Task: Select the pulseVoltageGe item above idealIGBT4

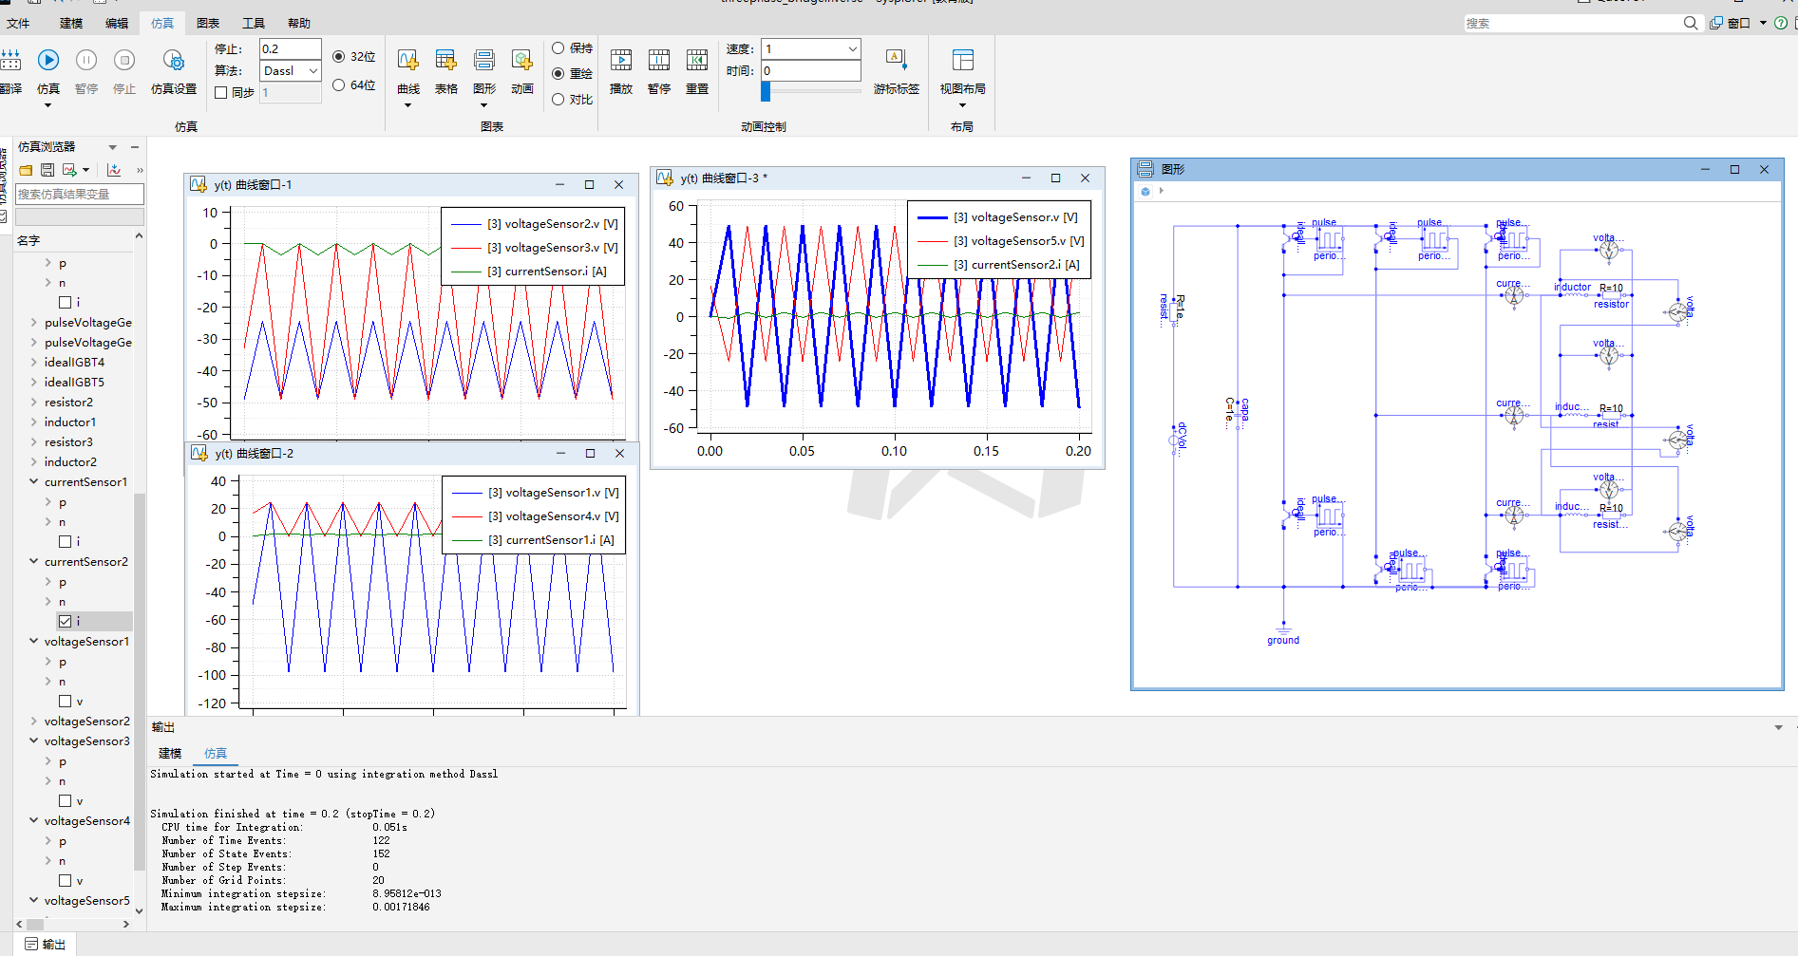Action: (88, 343)
